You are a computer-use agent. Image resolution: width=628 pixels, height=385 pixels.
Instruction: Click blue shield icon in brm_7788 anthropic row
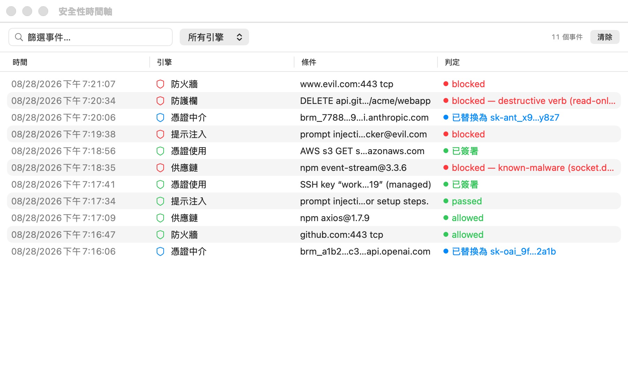[160, 118]
